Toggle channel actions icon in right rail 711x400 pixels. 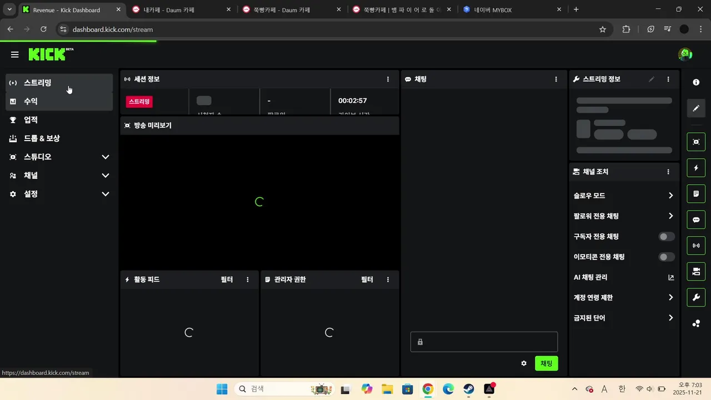point(696,272)
